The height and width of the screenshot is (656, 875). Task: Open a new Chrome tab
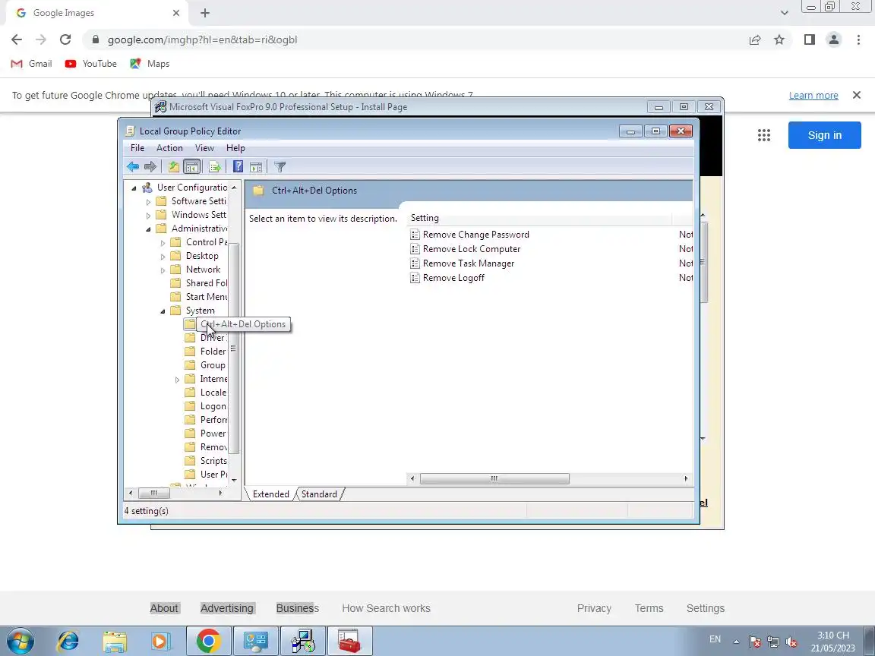coord(205,13)
